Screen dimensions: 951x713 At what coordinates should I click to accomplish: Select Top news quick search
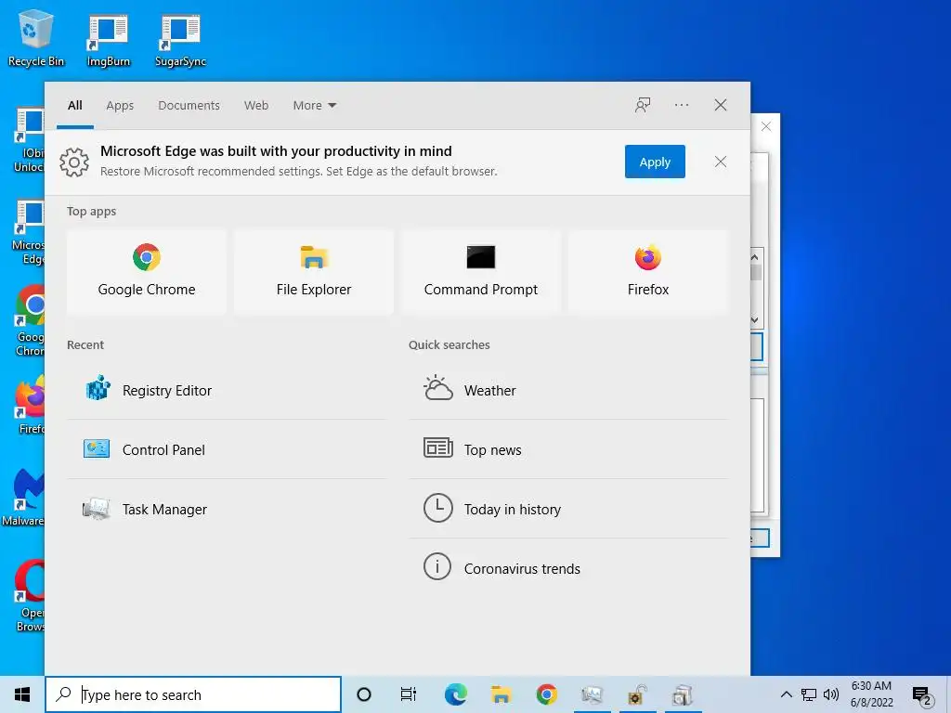[x=568, y=449]
